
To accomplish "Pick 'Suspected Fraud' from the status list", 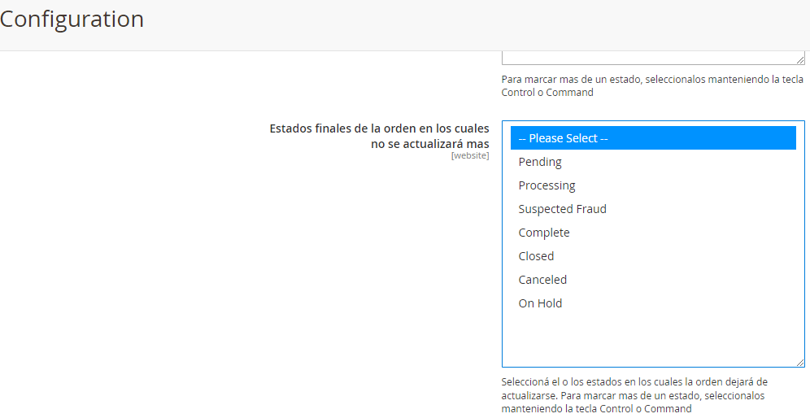I will pyautogui.click(x=562, y=209).
